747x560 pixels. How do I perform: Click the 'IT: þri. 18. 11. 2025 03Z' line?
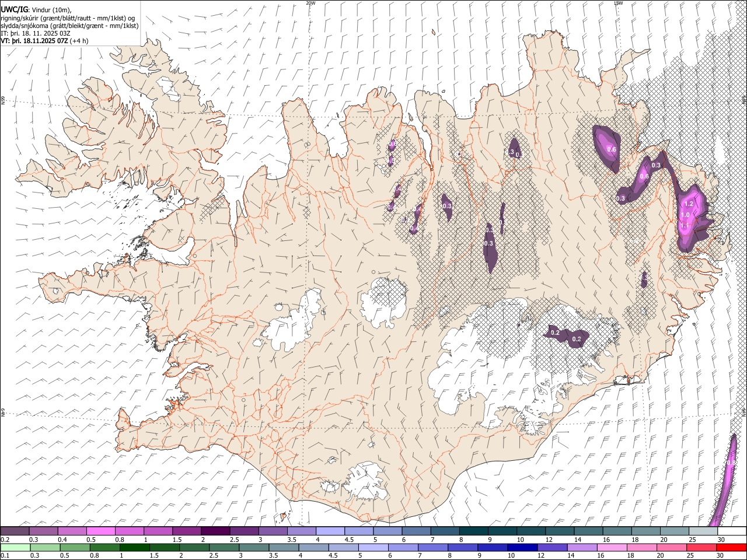(x=36, y=33)
